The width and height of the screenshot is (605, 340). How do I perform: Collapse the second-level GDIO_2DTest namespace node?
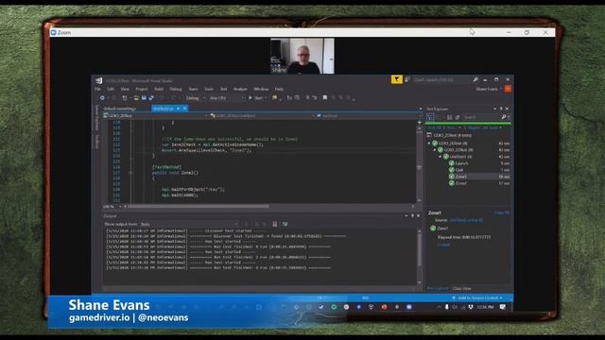[x=435, y=149]
